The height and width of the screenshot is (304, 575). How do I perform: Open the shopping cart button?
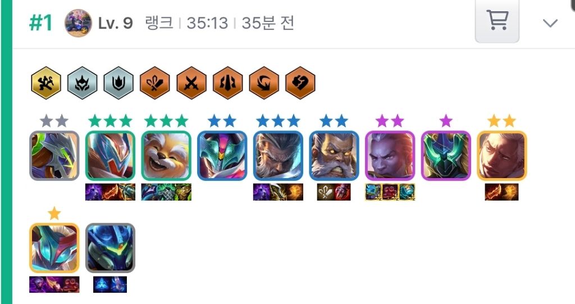click(497, 20)
